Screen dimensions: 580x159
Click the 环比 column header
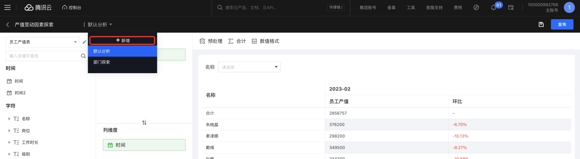pyautogui.click(x=457, y=101)
